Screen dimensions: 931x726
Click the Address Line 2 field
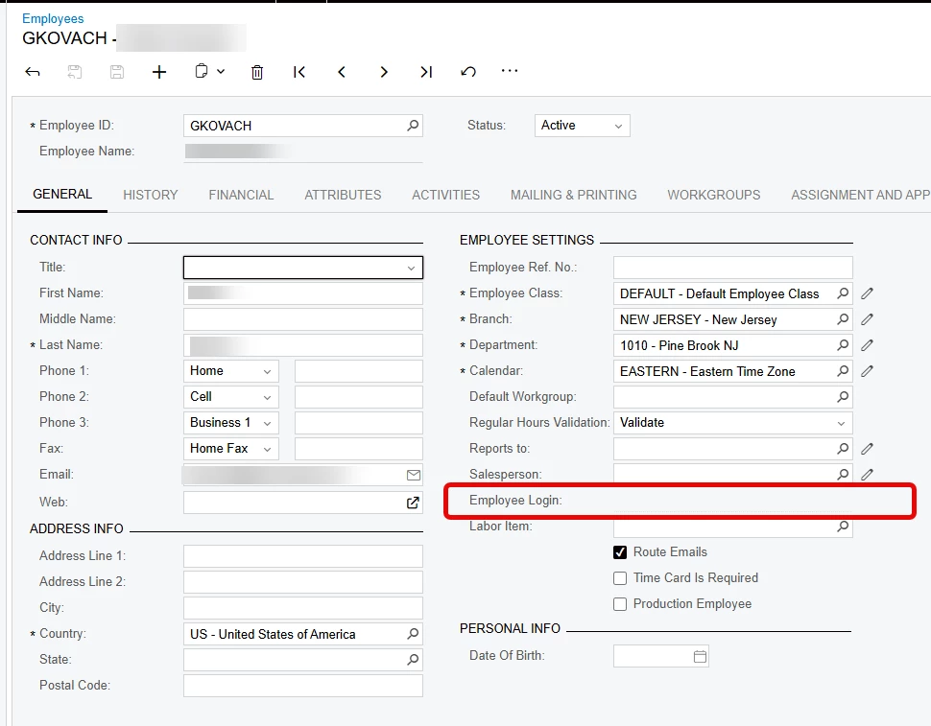coord(302,582)
